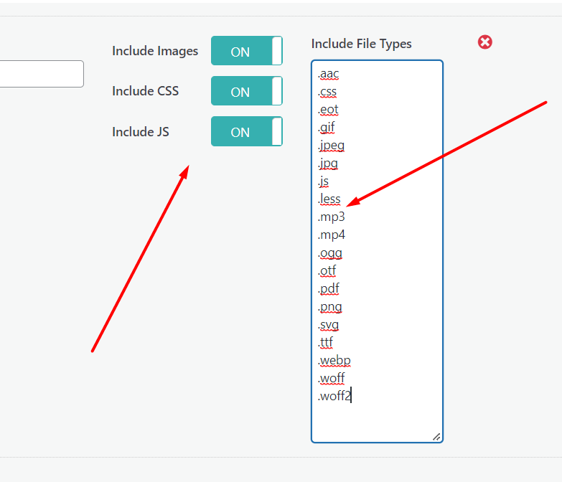Click the Include JS label text
This screenshot has width=562, height=482.
point(141,132)
